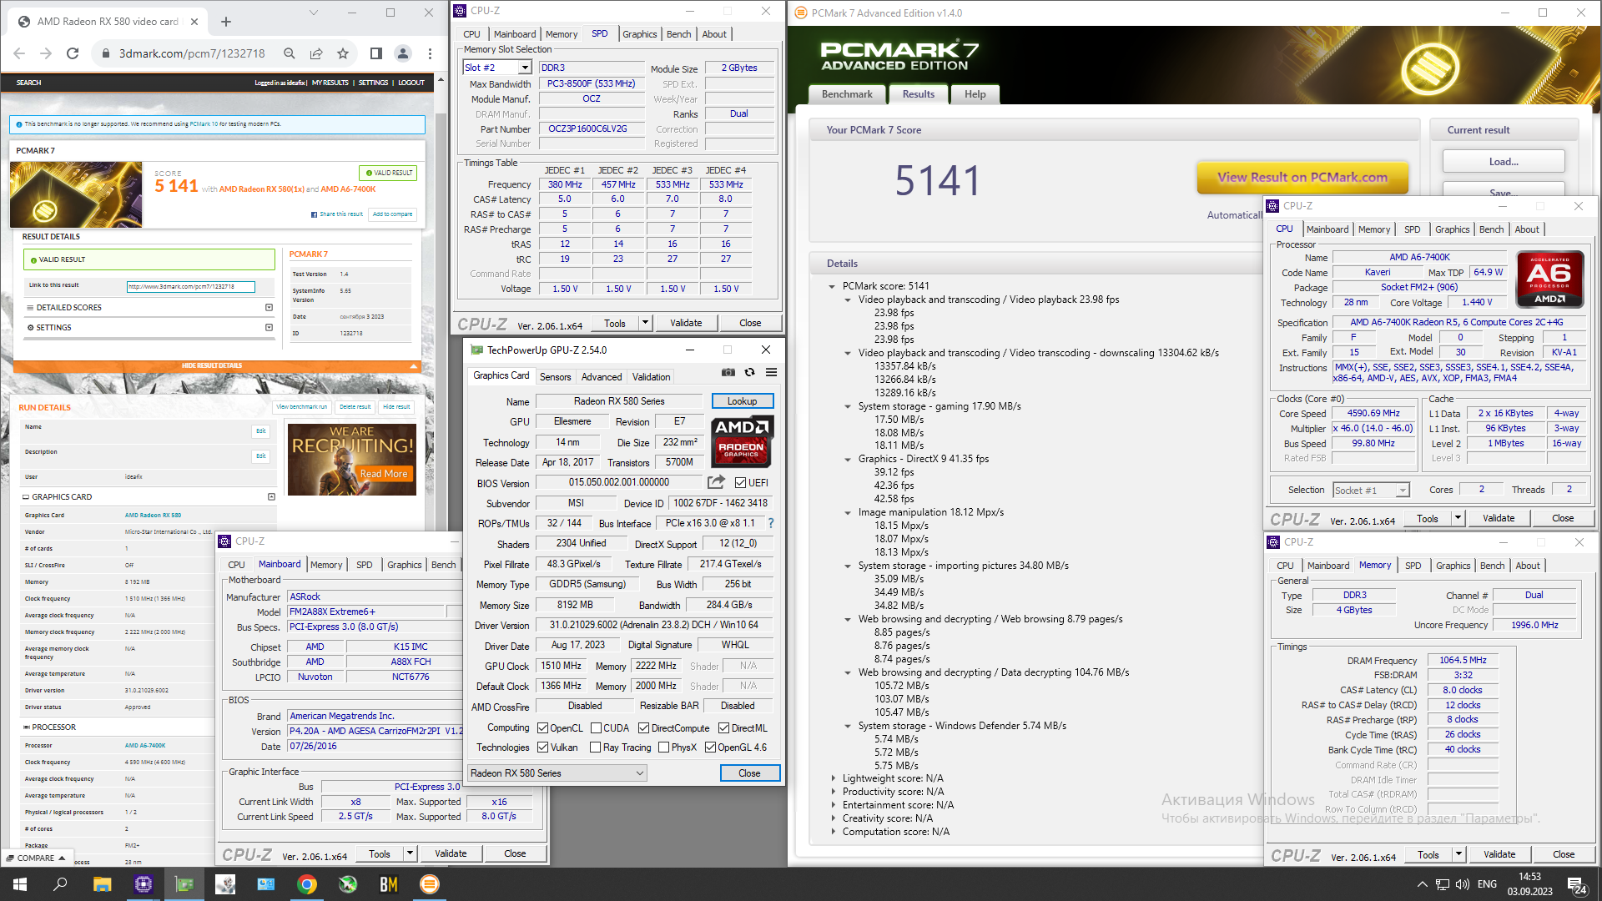
Task: Click Facebook share this result icon
Action: click(x=314, y=214)
